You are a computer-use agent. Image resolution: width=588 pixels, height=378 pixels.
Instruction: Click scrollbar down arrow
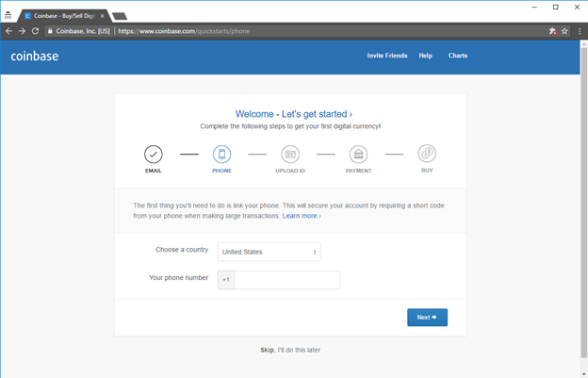click(584, 374)
